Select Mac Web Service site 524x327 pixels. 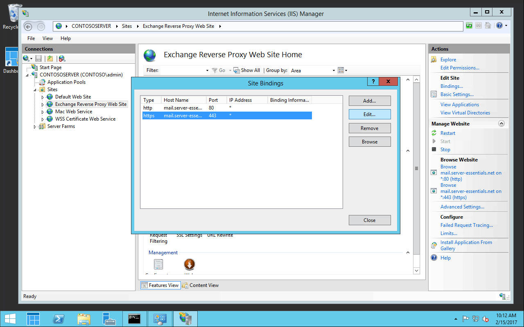(x=74, y=112)
